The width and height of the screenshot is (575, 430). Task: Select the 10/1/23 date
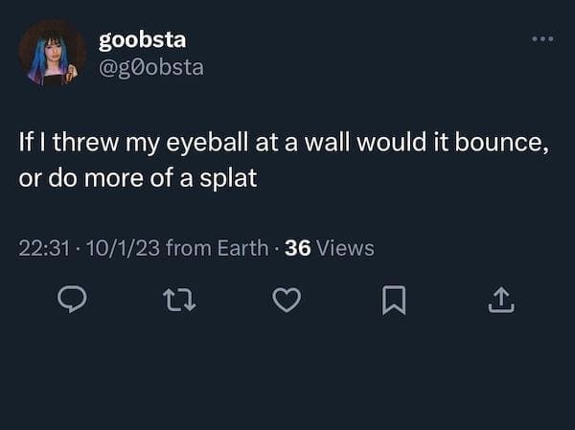(123, 248)
